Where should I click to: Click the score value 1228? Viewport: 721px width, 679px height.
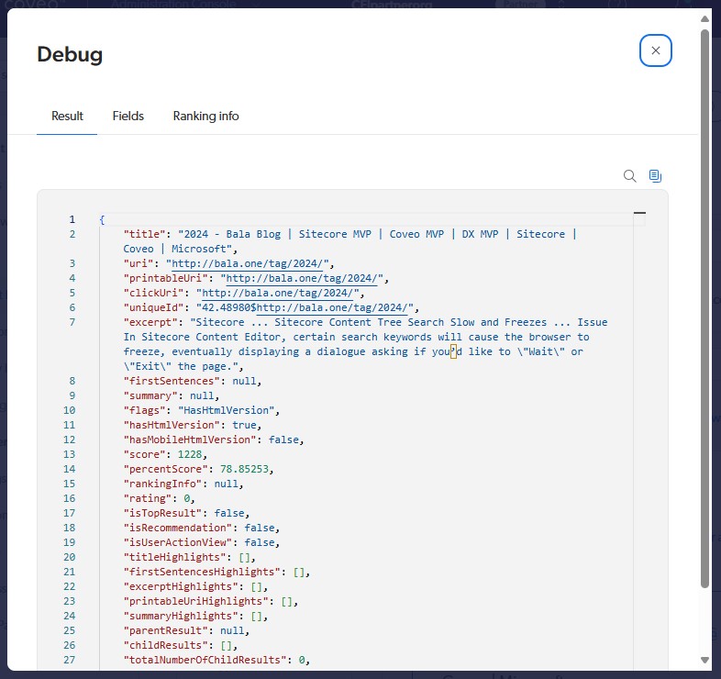click(x=190, y=454)
